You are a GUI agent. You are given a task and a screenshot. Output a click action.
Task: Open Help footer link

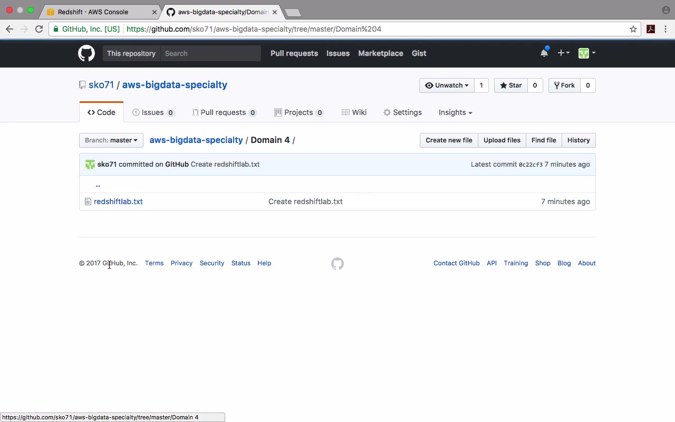pos(264,263)
